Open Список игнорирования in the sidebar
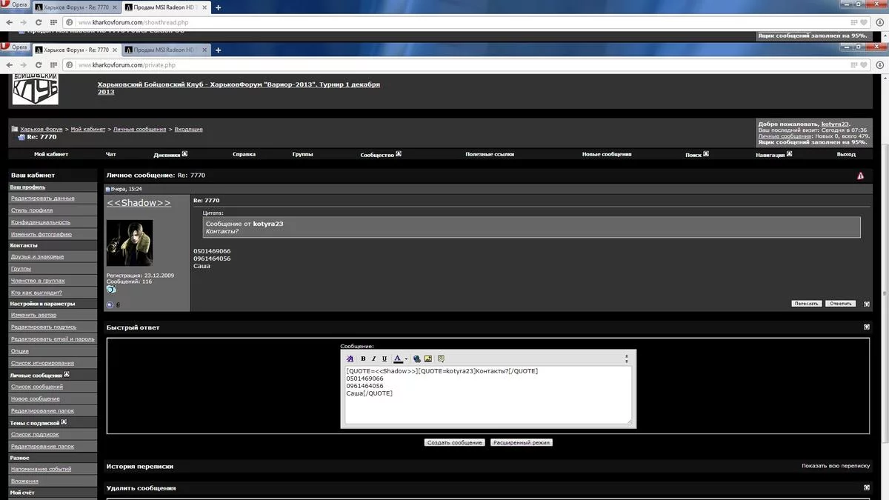Viewport: 889px width, 500px height. 42,363
